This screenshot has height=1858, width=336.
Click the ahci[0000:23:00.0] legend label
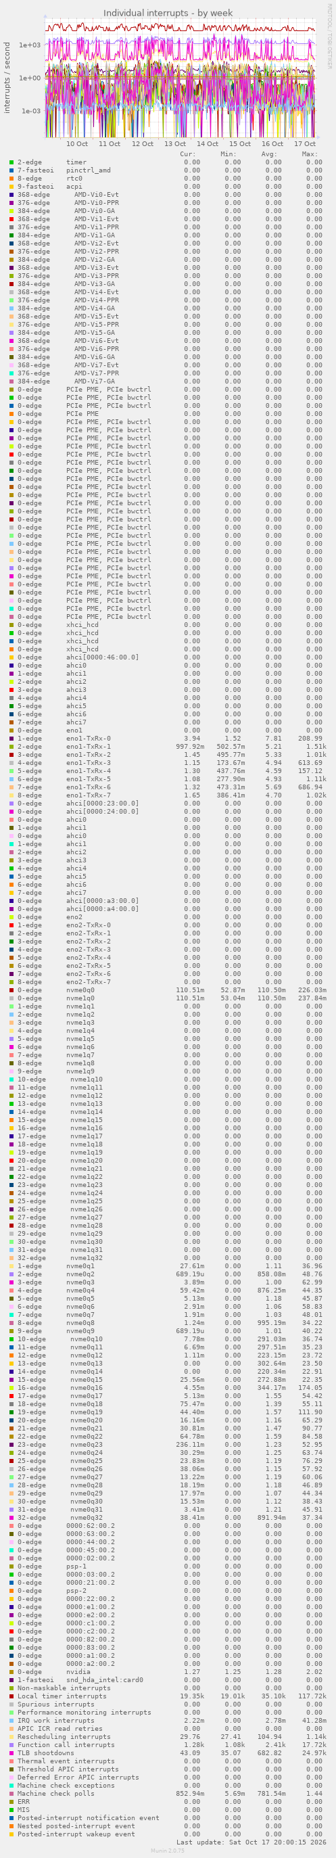[102, 804]
